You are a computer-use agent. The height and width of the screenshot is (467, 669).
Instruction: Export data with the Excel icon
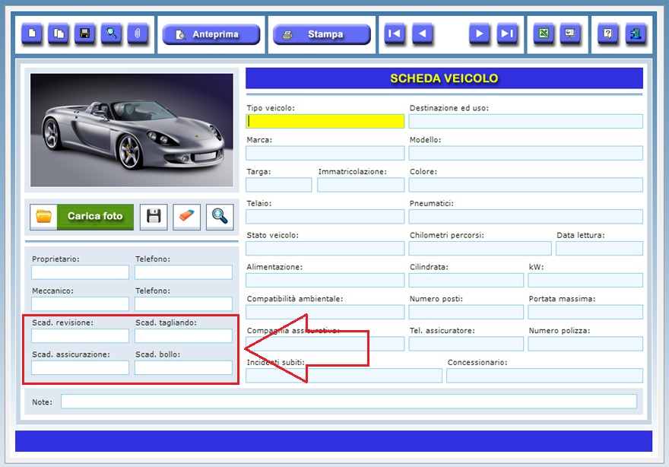coord(544,34)
